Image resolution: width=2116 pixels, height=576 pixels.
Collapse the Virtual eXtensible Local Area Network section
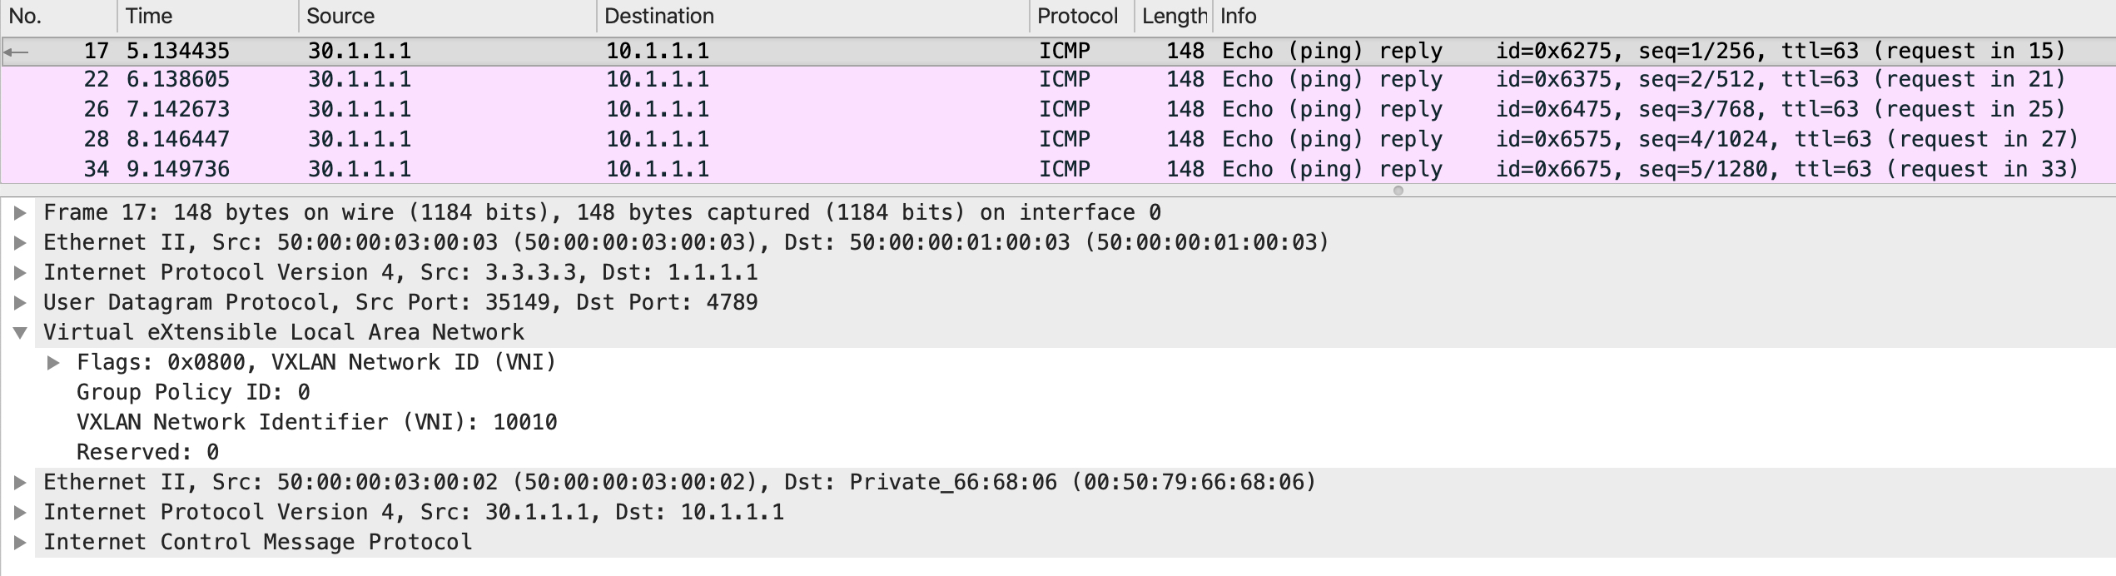20,333
